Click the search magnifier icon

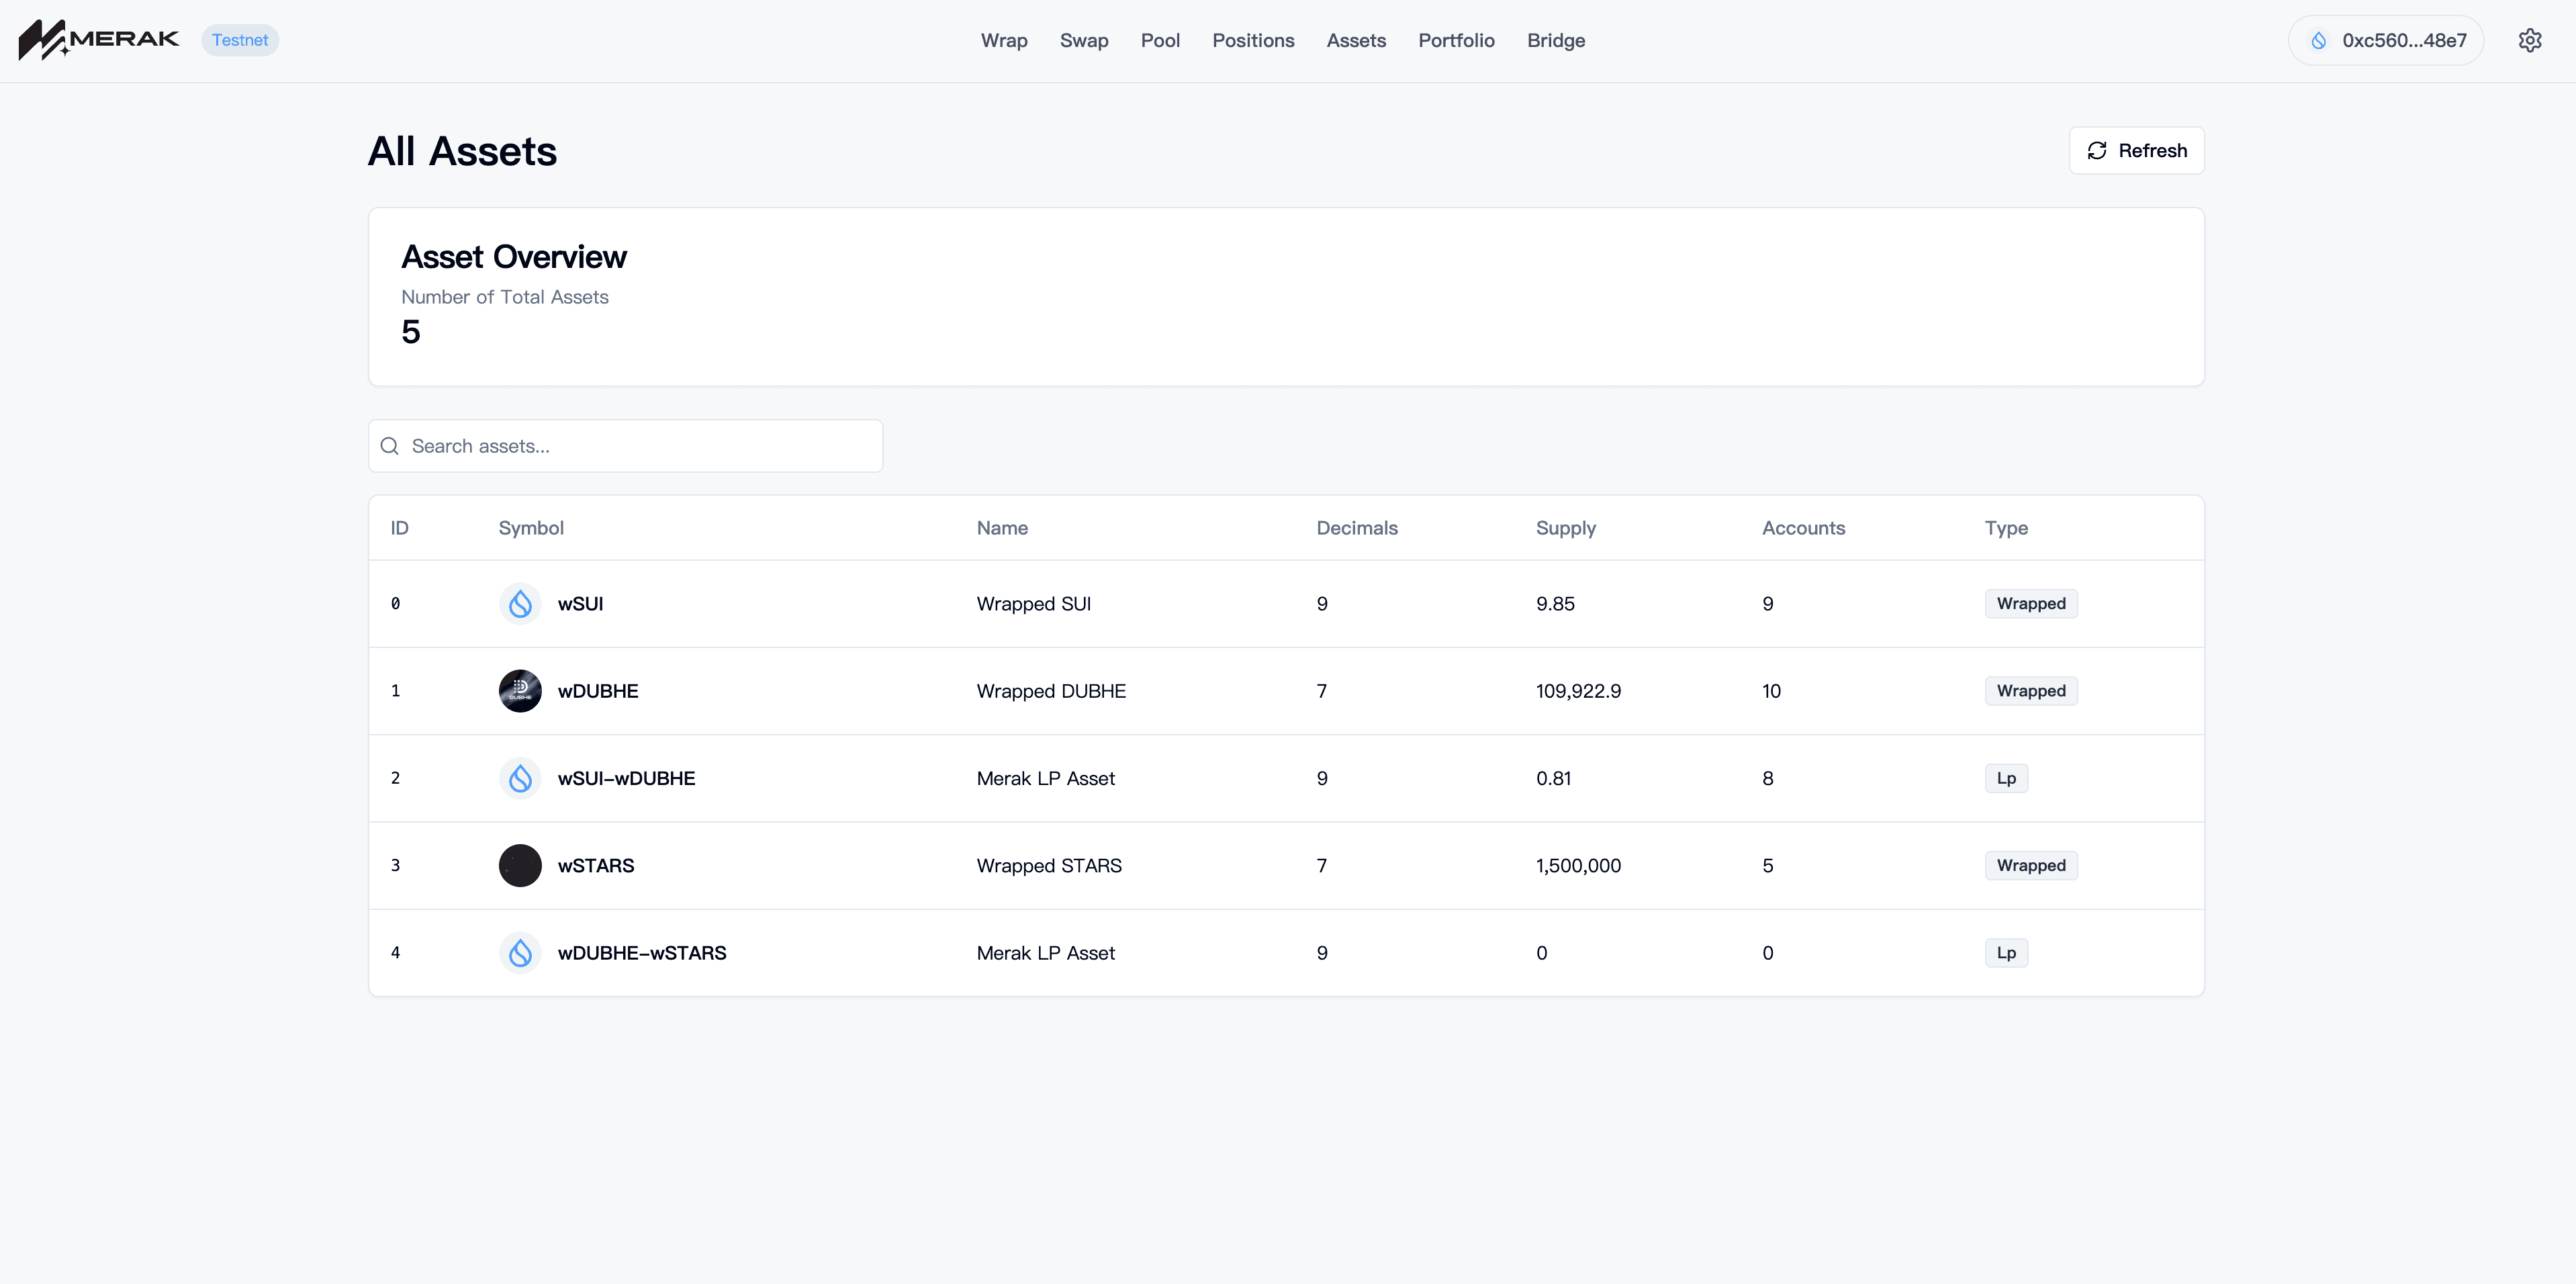[390, 446]
